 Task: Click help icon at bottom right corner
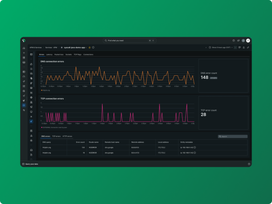[x=249, y=164]
